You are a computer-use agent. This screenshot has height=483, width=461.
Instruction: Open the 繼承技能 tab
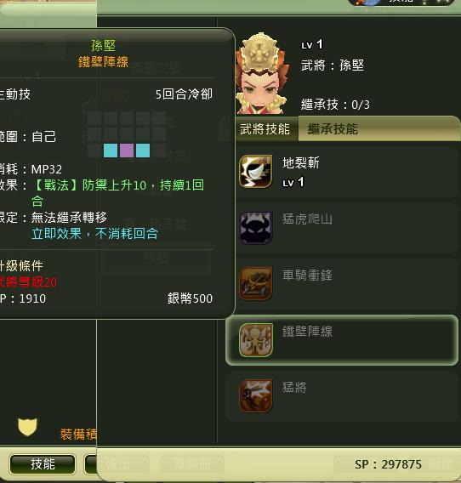[x=333, y=128]
